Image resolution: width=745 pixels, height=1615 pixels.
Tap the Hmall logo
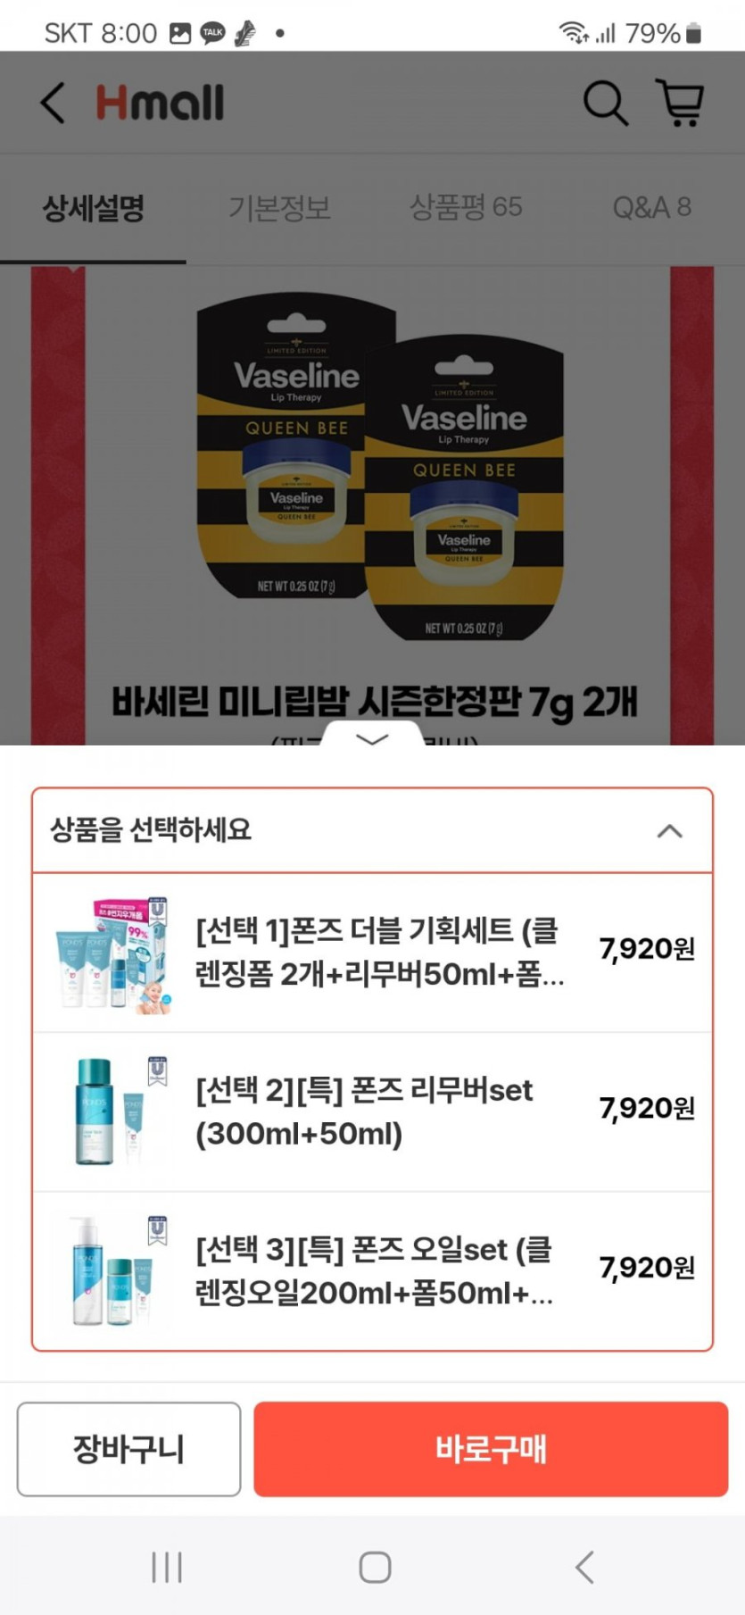tap(160, 103)
